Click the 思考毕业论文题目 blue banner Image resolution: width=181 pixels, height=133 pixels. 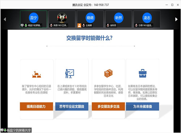point(72,106)
